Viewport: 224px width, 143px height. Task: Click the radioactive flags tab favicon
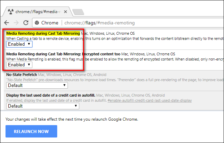coord(10,11)
